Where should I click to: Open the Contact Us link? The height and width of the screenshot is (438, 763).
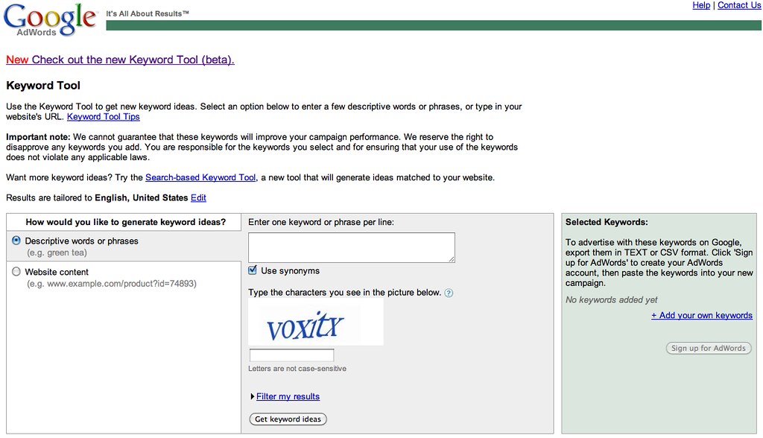739,5
